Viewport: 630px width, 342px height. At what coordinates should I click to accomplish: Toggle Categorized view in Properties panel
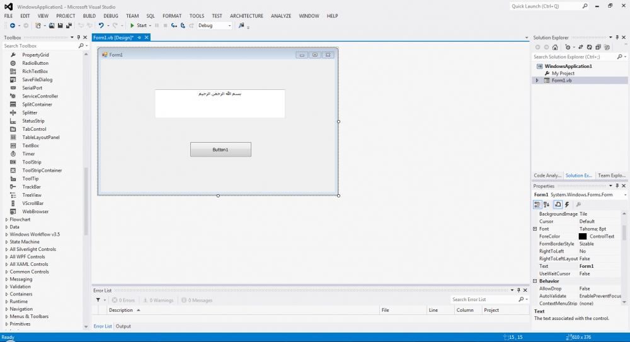tap(537, 204)
